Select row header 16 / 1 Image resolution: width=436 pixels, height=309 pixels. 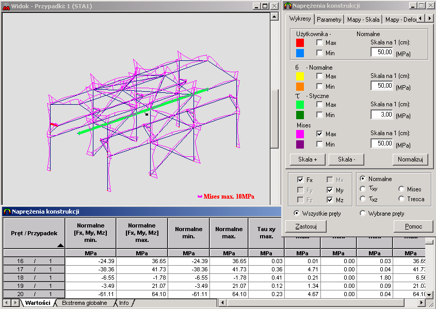click(34, 261)
